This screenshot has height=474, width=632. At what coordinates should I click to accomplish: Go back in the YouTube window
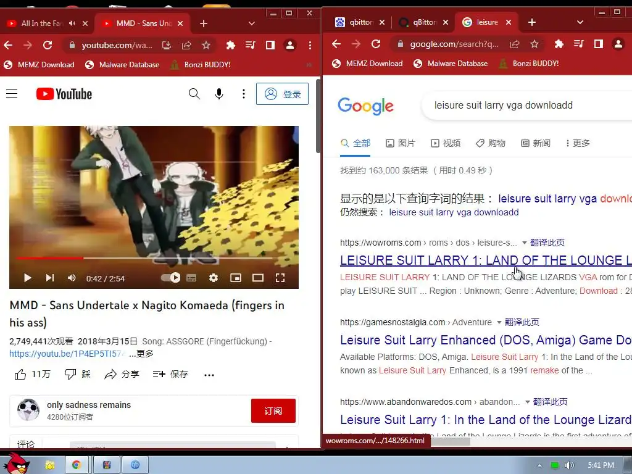point(8,45)
